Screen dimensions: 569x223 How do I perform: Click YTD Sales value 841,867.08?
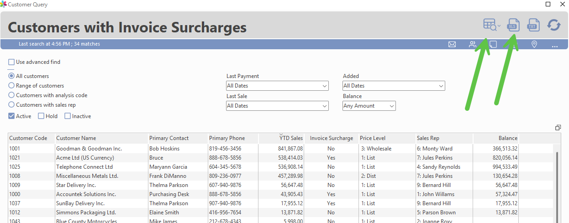click(290, 149)
